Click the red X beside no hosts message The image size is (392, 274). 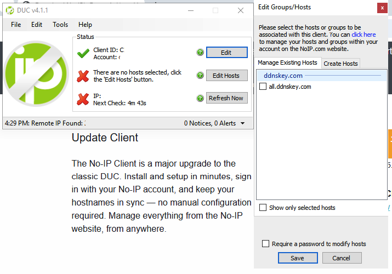tap(83, 76)
